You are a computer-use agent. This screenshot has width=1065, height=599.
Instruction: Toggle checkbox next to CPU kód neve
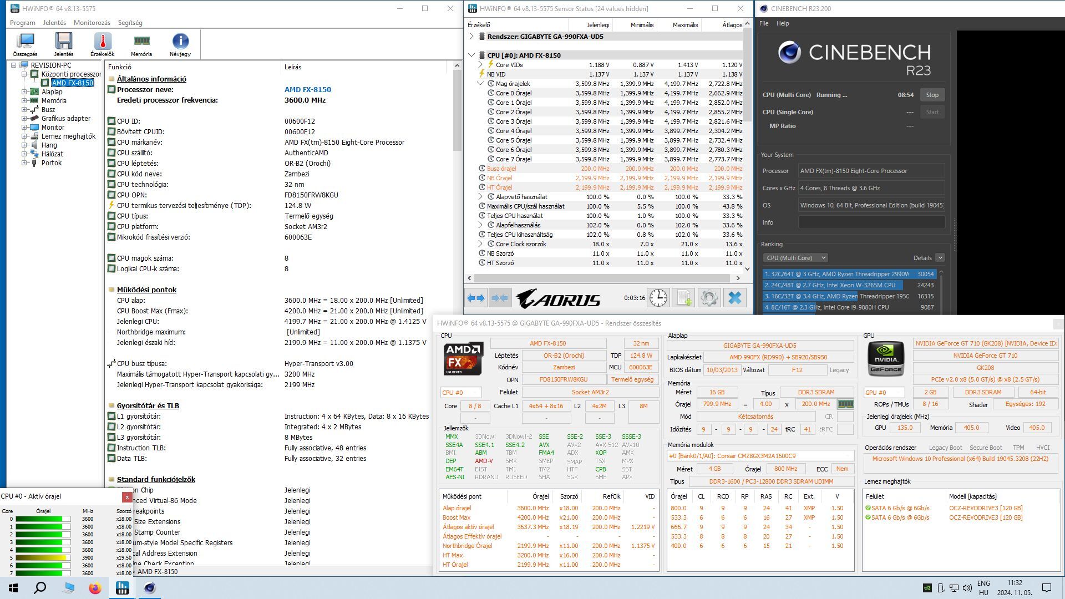click(111, 174)
